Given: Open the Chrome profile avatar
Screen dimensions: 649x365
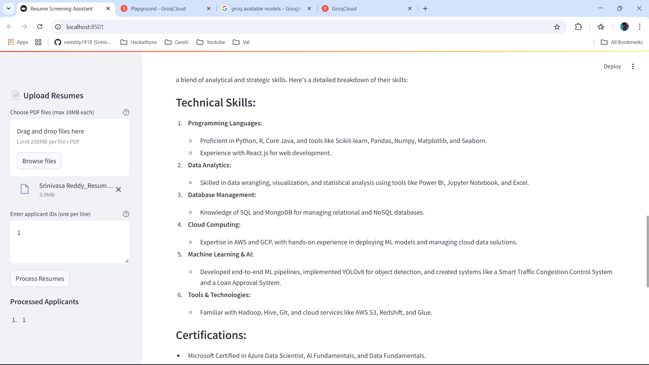Looking at the screenshot, I should (624, 27).
